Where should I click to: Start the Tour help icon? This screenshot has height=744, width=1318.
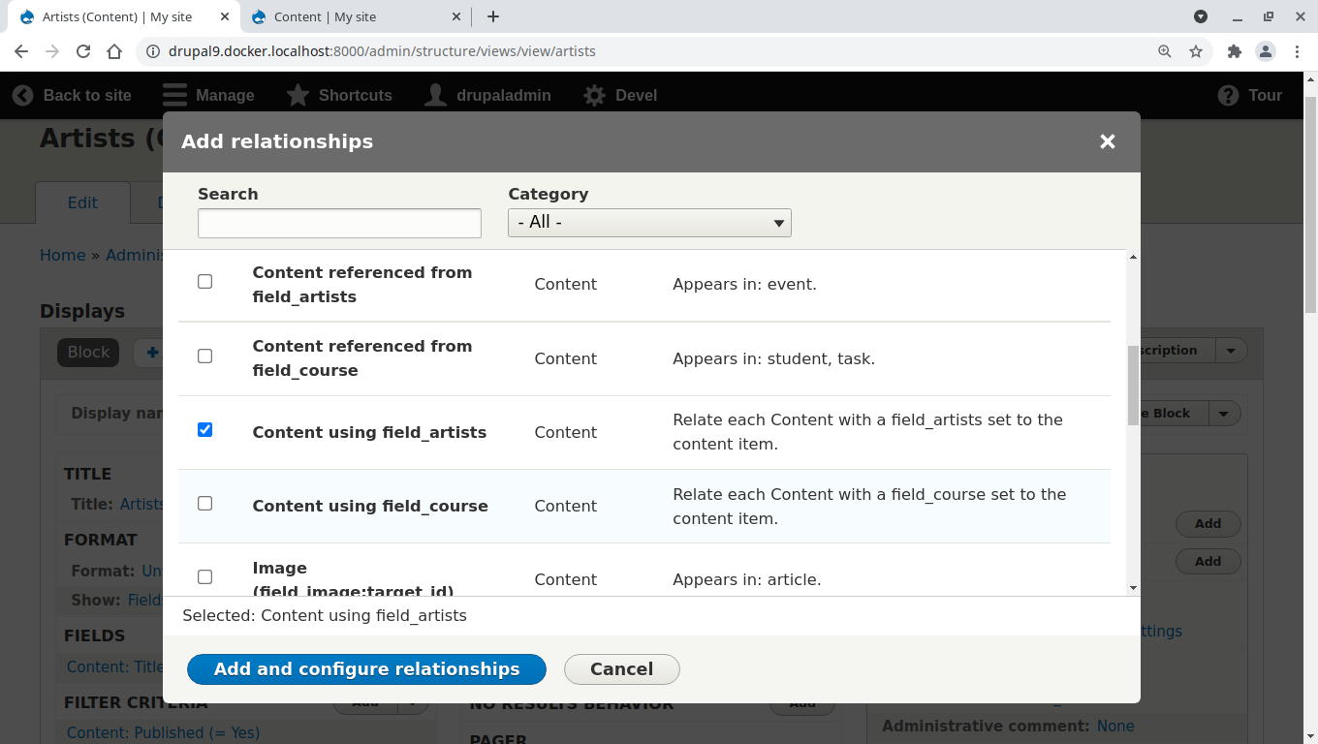pyautogui.click(x=1228, y=95)
